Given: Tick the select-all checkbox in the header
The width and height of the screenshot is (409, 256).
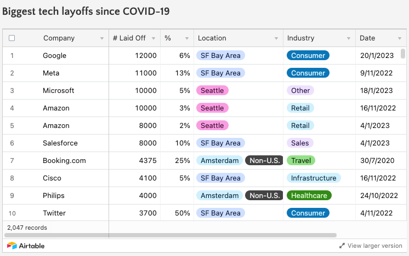Looking at the screenshot, I should (12, 38).
